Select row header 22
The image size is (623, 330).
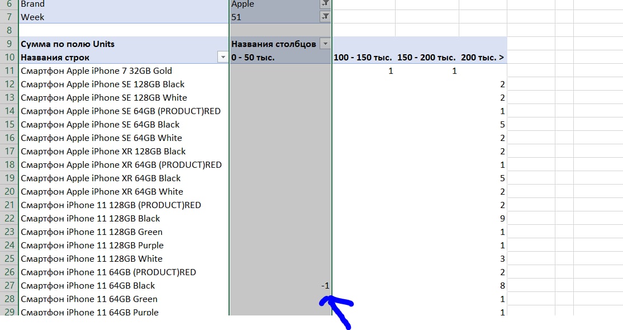click(9, 218)
